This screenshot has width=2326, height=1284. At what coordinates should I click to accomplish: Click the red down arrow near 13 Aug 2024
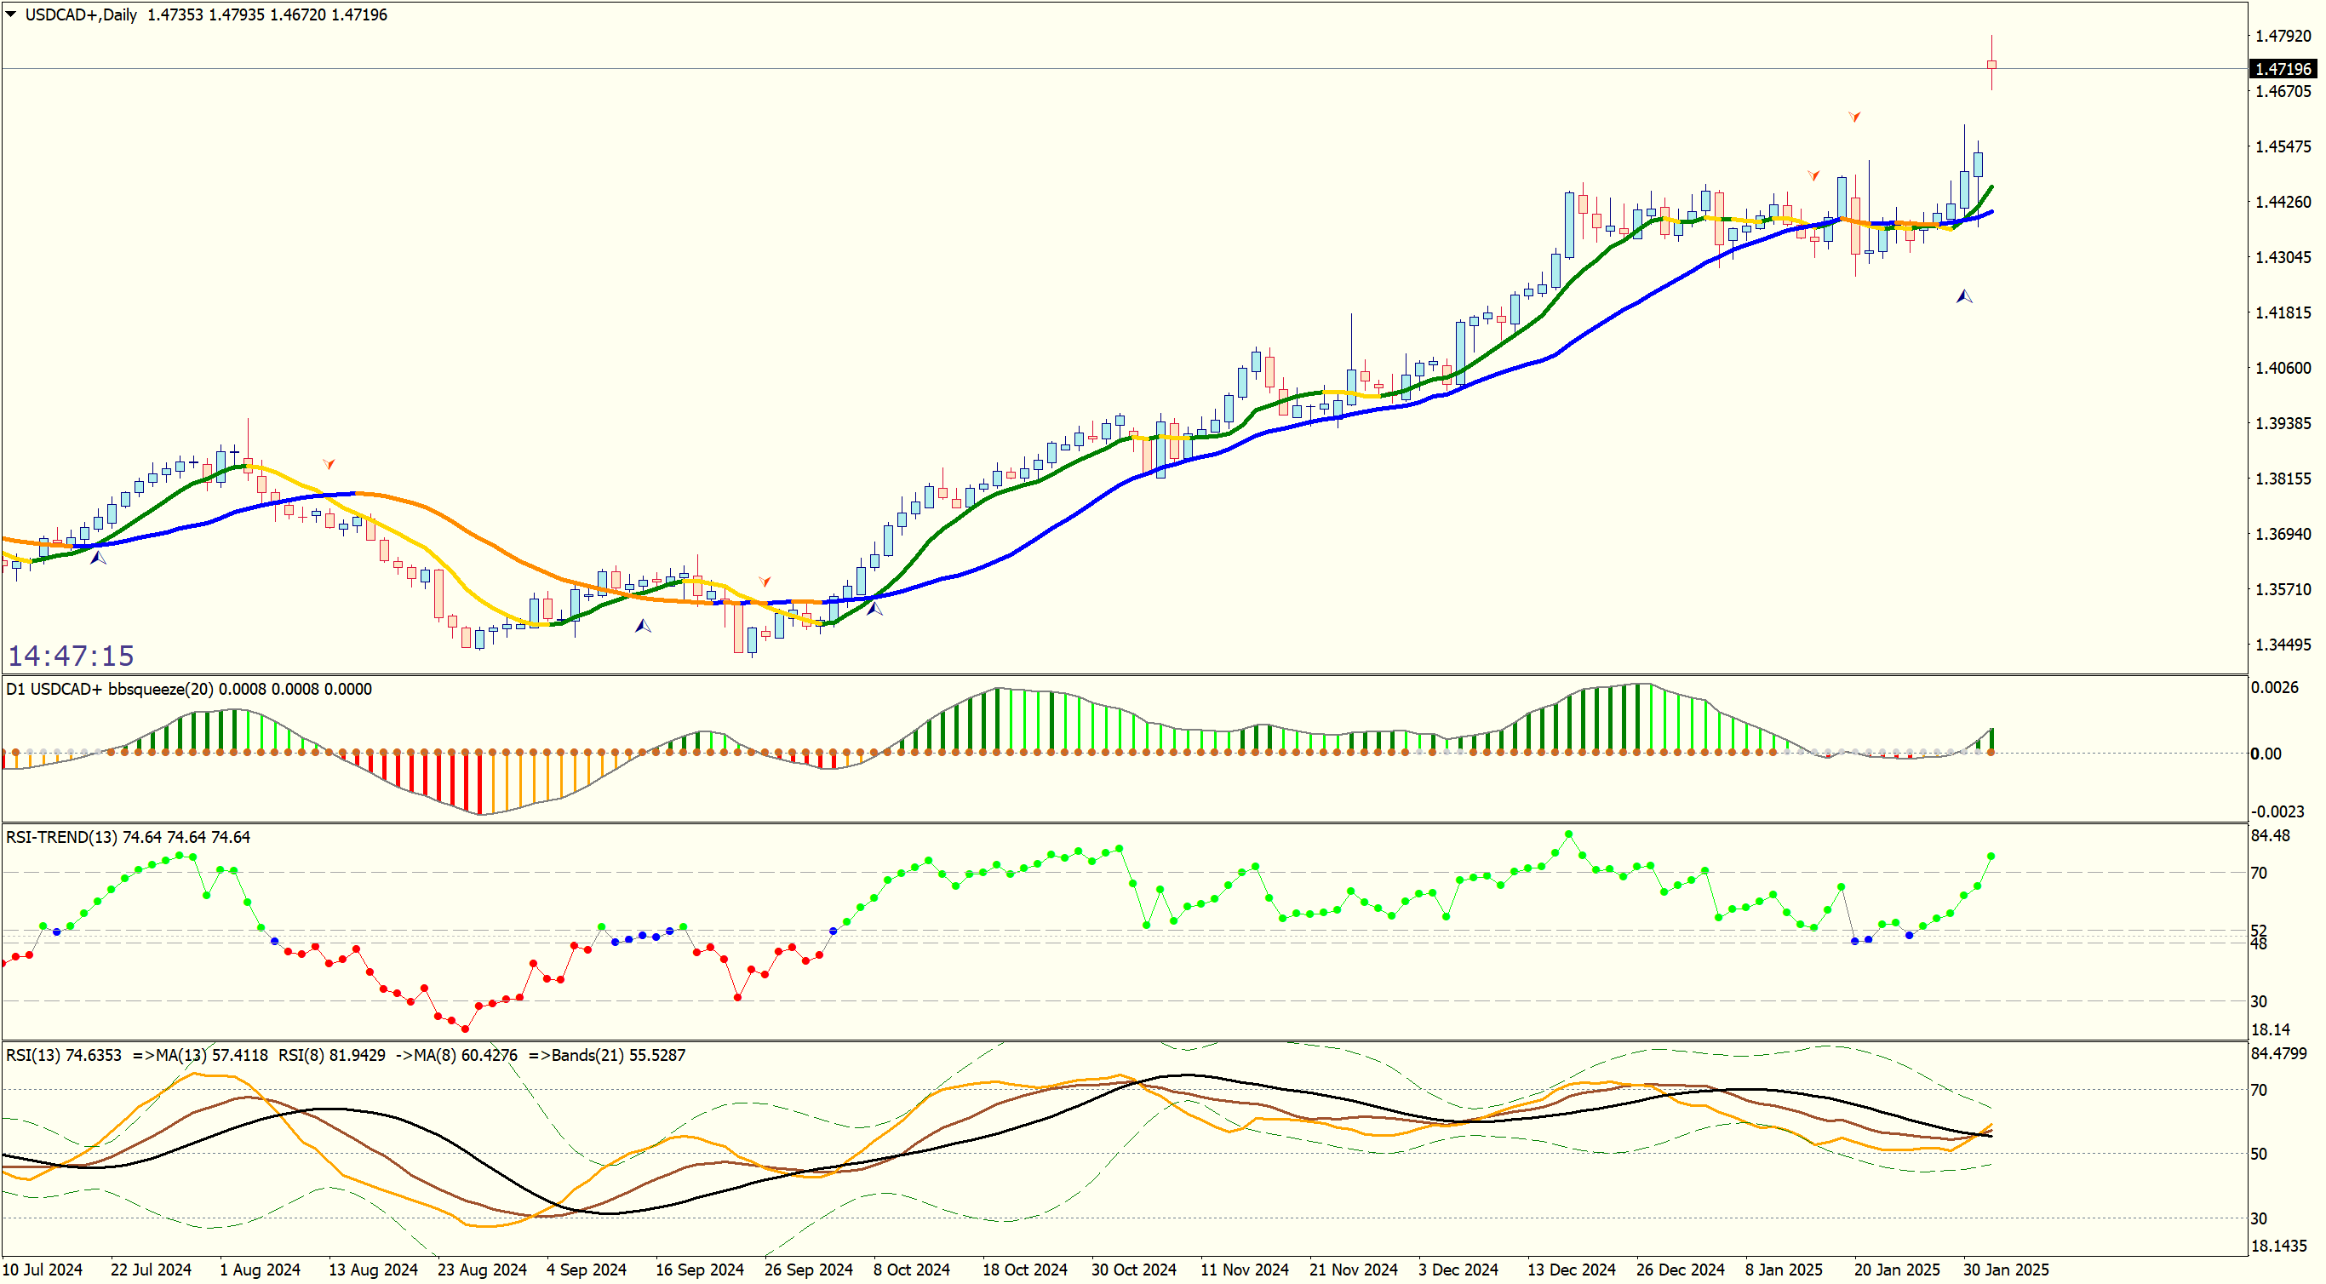(329, 464)
